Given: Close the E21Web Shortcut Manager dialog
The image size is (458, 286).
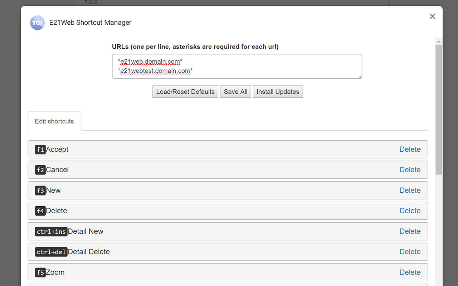Looking at the screenshot, I should (432, 16).
